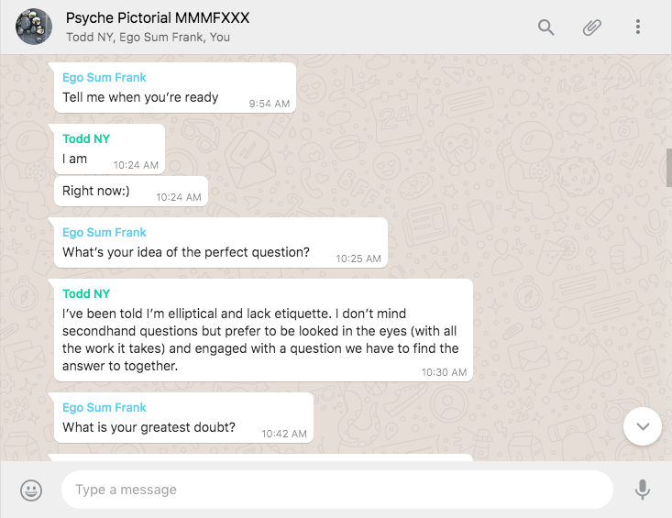Click Ego Sum Frank name above 'greatest doubt'
672x518 pixels.
(105, 408)
